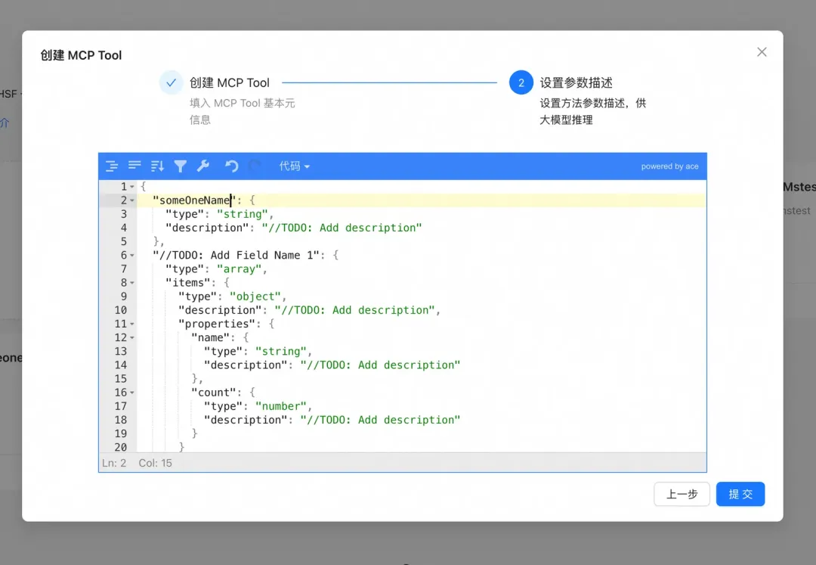Open the powered by ace link
The image size is (816, 565).
669,166
